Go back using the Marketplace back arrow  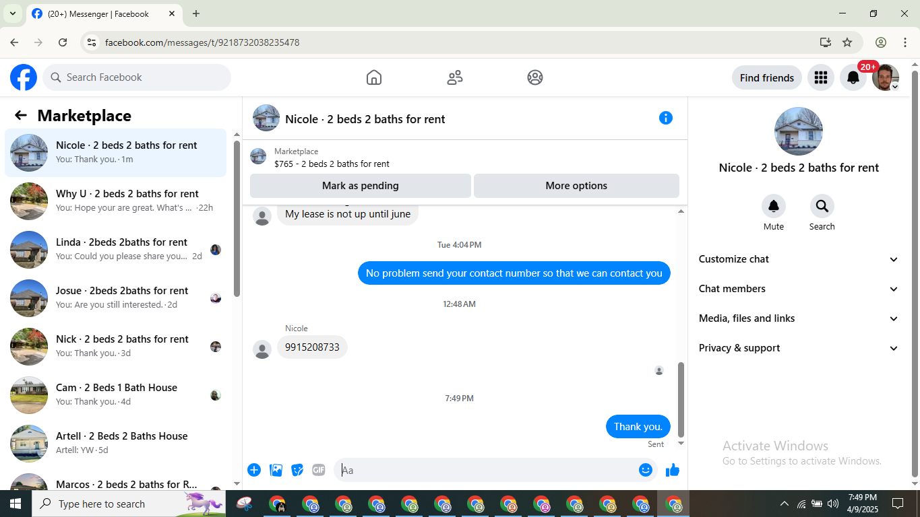click(x=21, y=115)
